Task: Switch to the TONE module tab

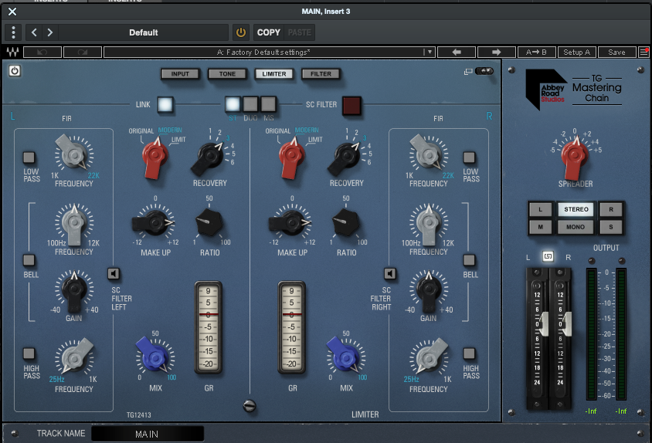Action: tap(227, 74)
